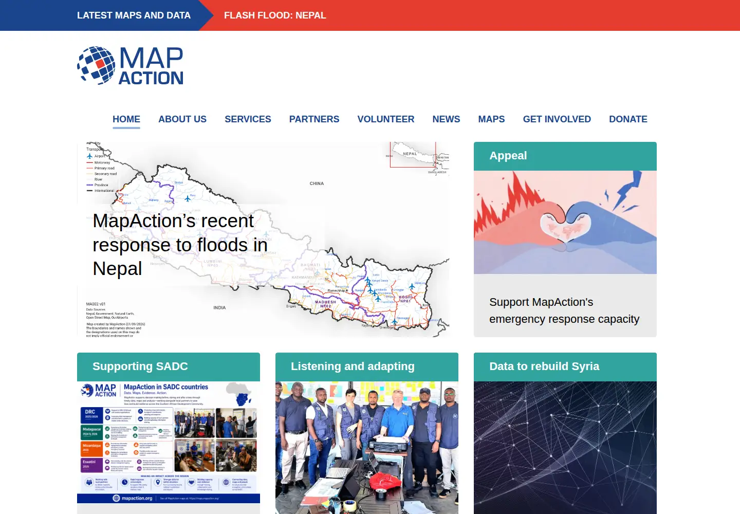
Task: Click the SADC countries infographic thumbnail
Action: coord(169,443)
